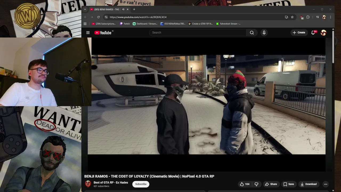Go back in browser history
341x192 pixels.
(x=85, y=17)
